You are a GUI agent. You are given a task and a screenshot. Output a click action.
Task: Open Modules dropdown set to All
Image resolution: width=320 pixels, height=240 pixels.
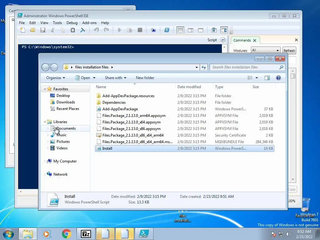[x=265, y=50]
